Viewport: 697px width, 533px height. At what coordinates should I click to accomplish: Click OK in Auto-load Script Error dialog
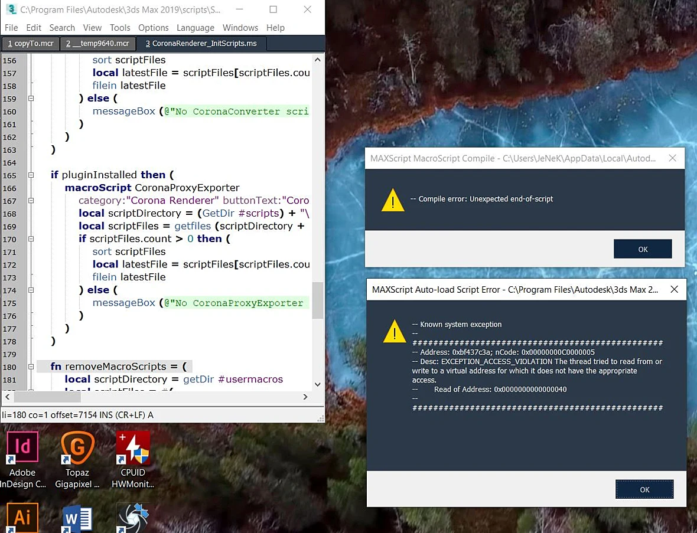[x=644, y=489]
